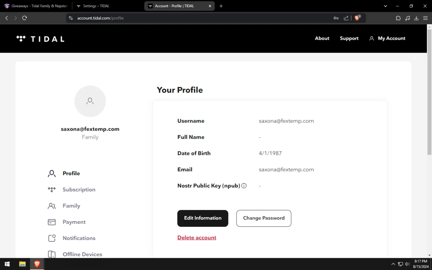Open the Profile sidebar icon
This screenshot has height=270, width=432.
click(52, 173)
